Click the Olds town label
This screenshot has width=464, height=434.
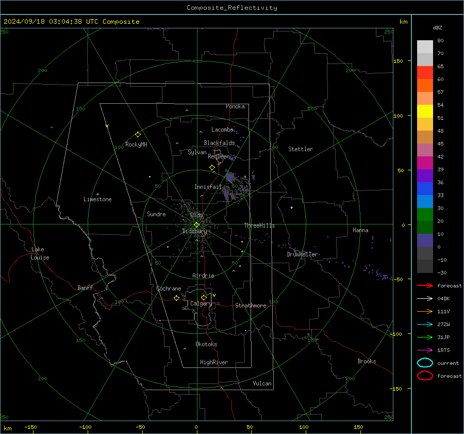tap(196, 215)
